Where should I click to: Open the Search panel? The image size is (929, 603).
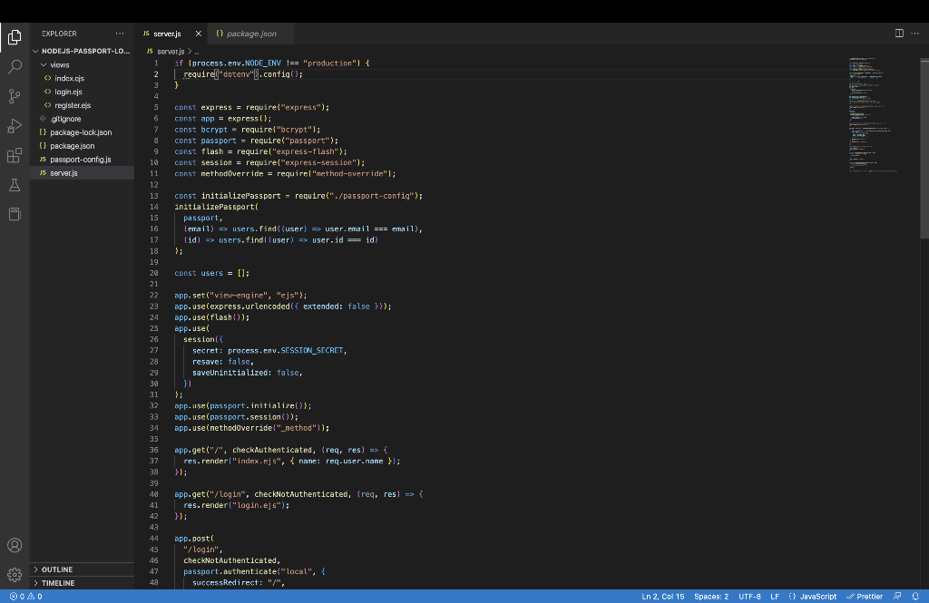[14, 64]
